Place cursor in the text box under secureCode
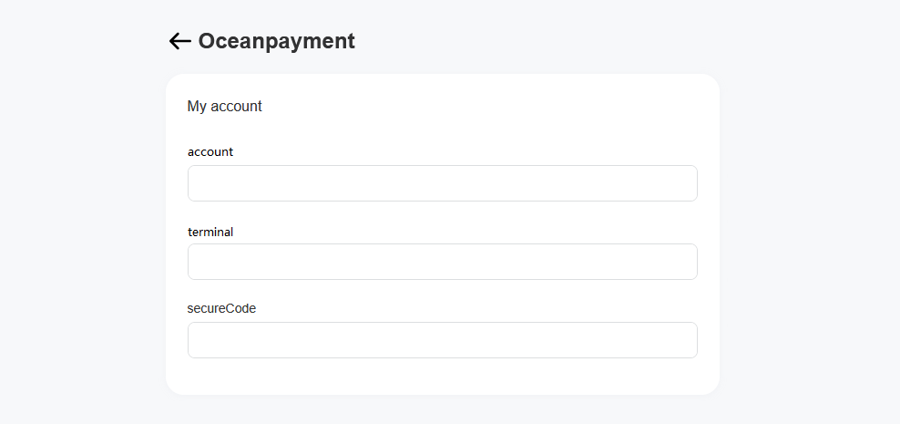Image resolution: width=900 pixels, height=424 pixels. [442, 340]
